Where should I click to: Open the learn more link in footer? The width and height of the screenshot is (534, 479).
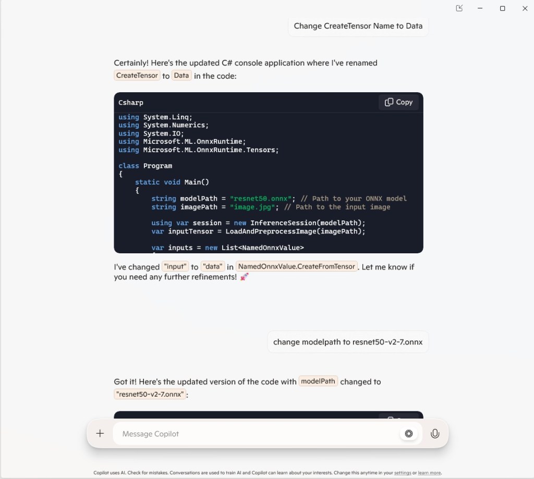click(429, 473)
